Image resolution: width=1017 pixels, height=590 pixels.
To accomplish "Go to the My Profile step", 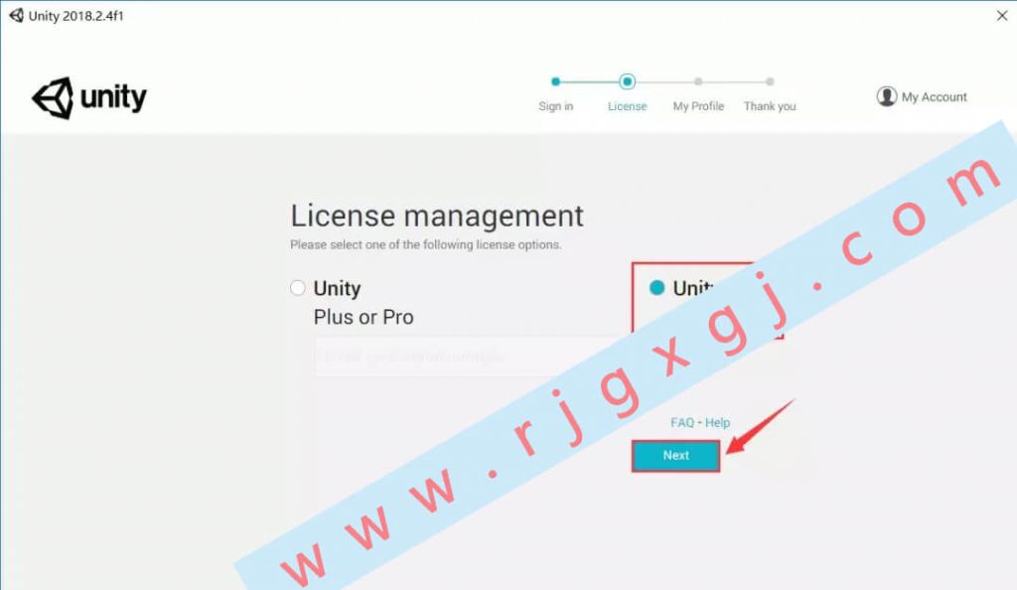I will click(x=698, y=106).
